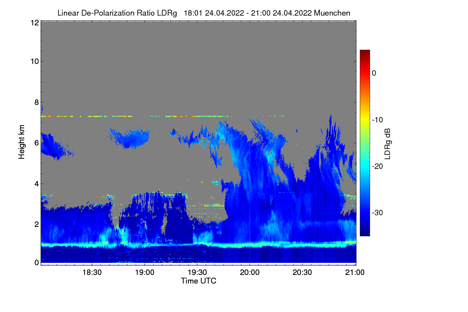The width and height of the screenshot is (468, 312).
Task: Click height axis tick label '6'
Action: click(x=36, y=143)
